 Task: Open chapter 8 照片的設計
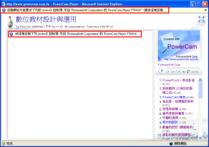coord(170,122)
